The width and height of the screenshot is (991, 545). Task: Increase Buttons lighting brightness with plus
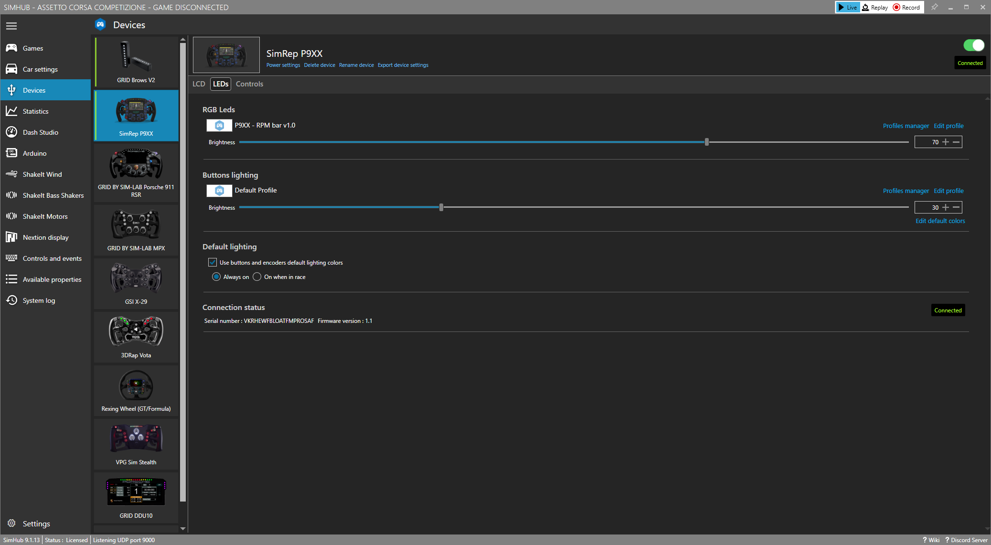click(946, 207)
